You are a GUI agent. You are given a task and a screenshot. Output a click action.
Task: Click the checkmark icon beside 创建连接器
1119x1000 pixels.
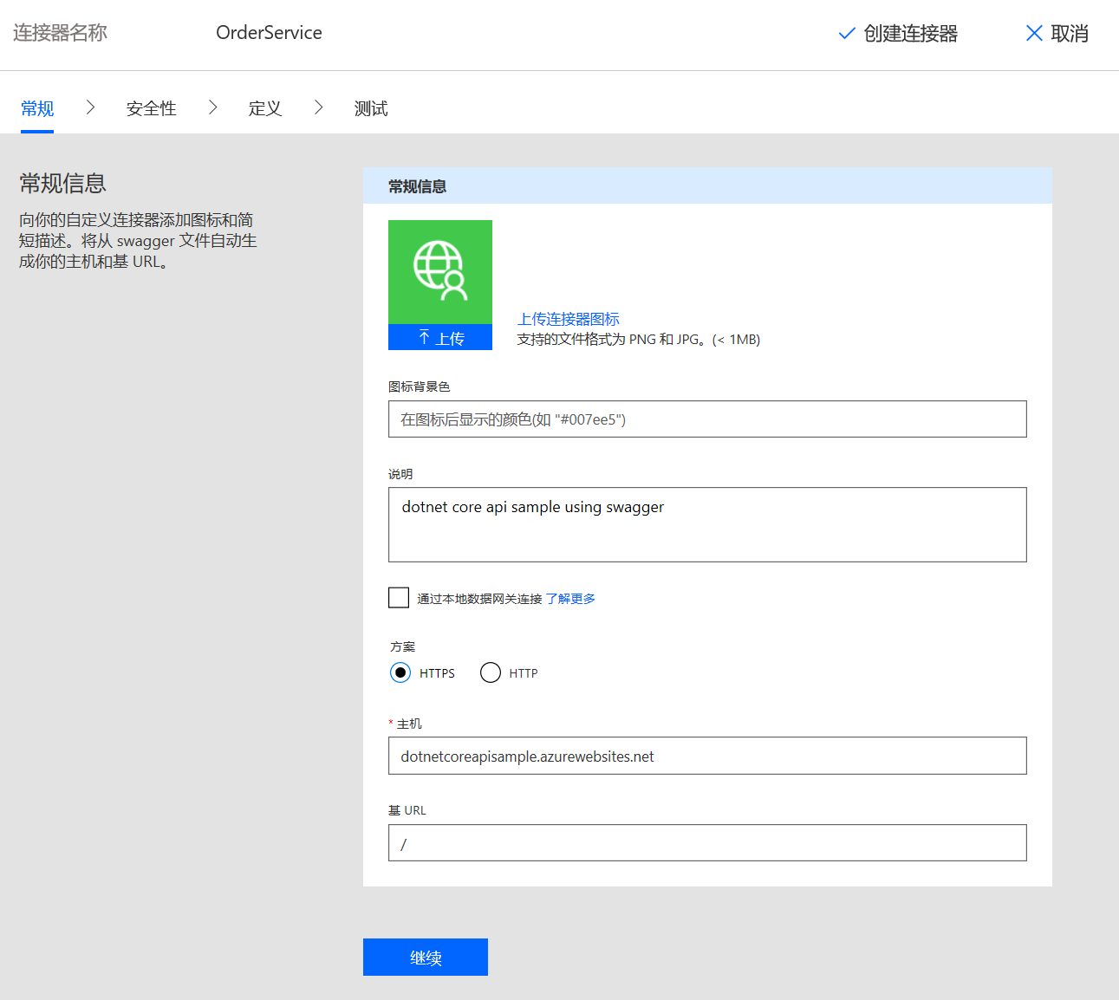[x=846, y=33]
